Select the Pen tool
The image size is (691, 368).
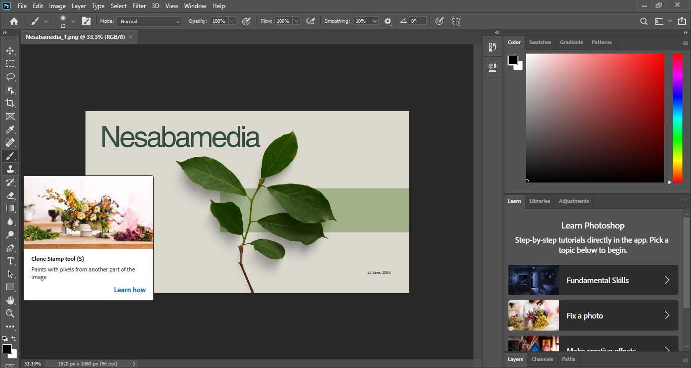(10, 248)
